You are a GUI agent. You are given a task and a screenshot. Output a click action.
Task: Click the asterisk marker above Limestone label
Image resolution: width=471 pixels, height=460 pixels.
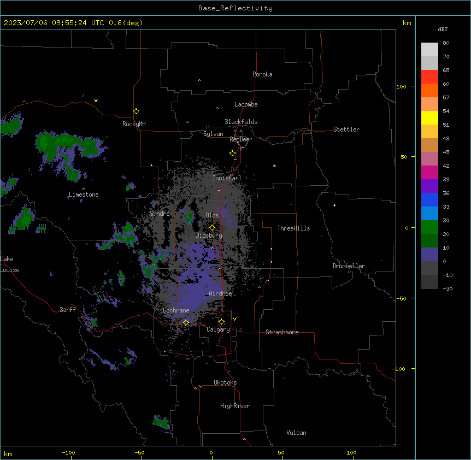pos(84,189)
